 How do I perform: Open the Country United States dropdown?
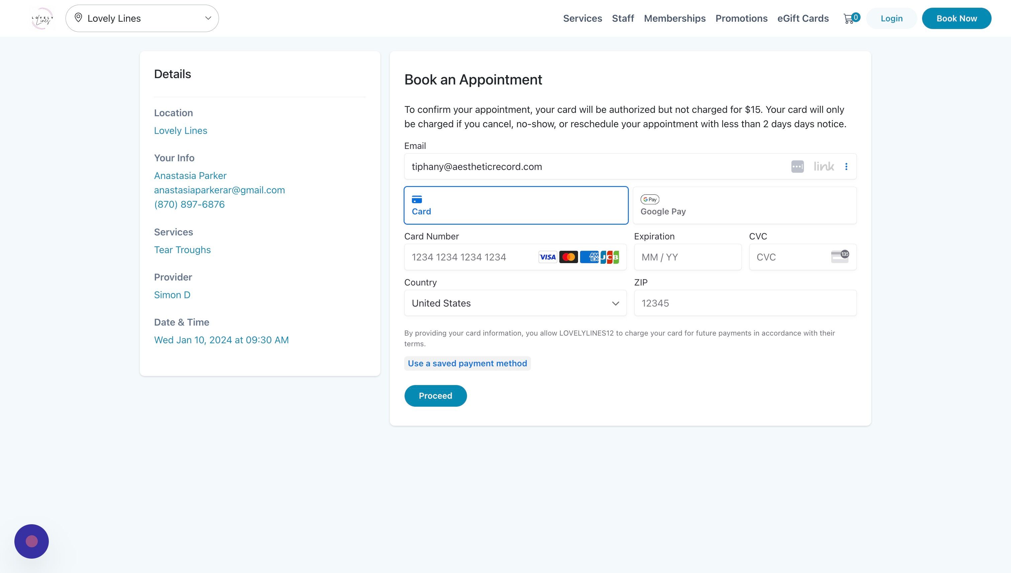pos(515,303)
